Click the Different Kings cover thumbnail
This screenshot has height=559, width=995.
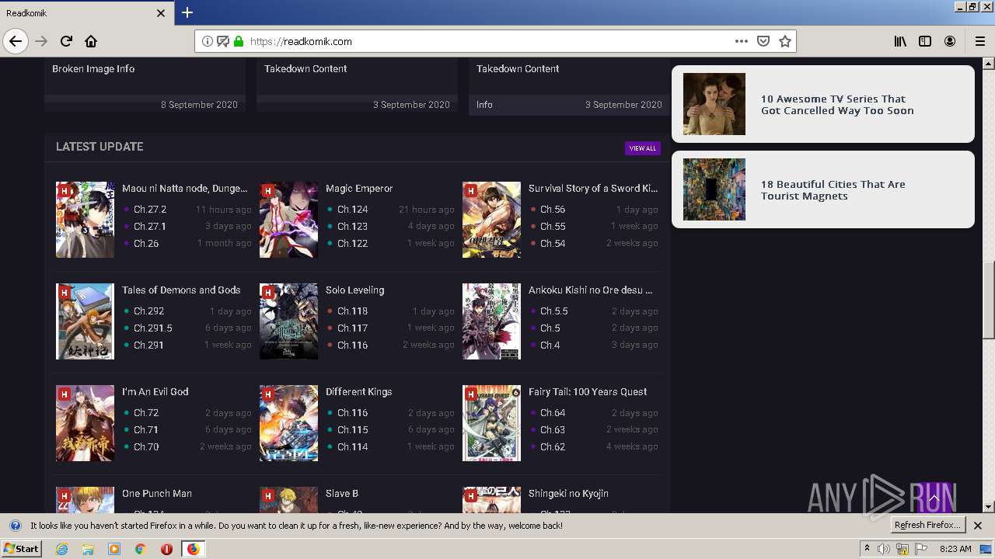point(288,423)
